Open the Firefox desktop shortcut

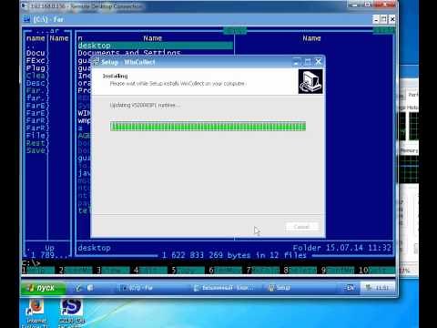[x=36, y=307]
